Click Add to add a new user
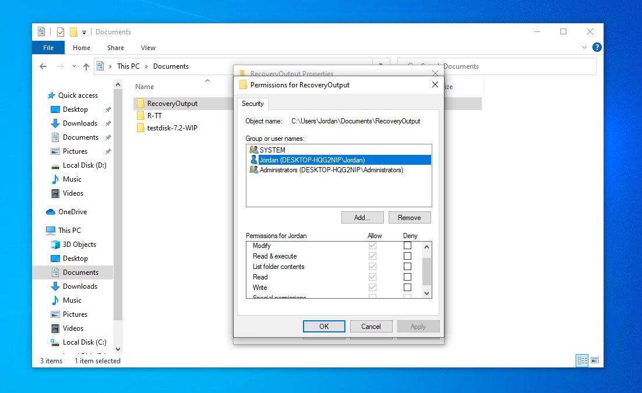This screenshot has width=642, height=393. point(362,217)
